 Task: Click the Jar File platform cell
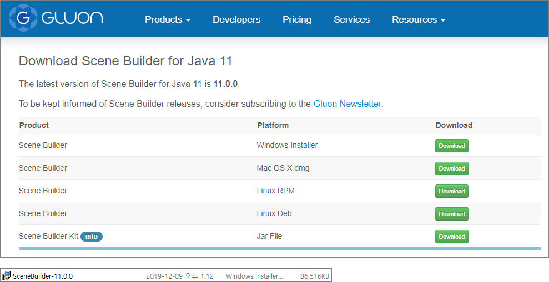[269, 236]
